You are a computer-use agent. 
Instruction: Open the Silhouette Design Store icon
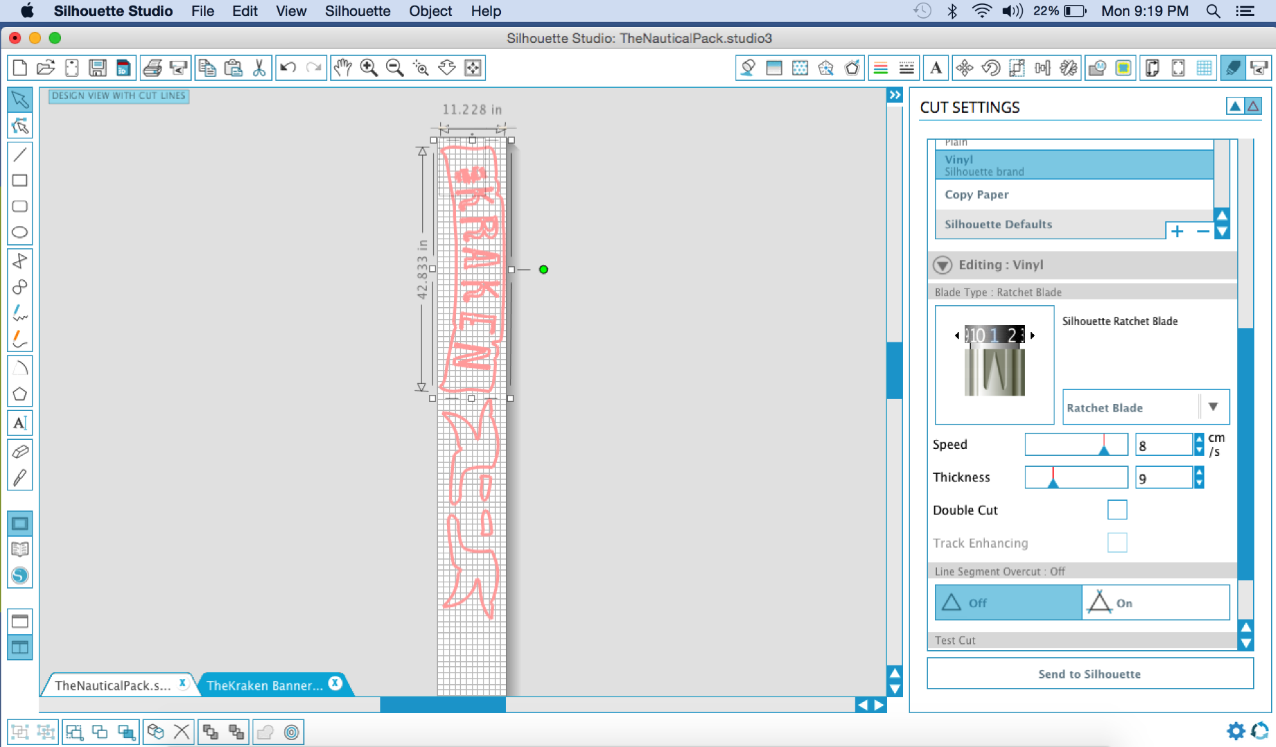pos(19,575)
